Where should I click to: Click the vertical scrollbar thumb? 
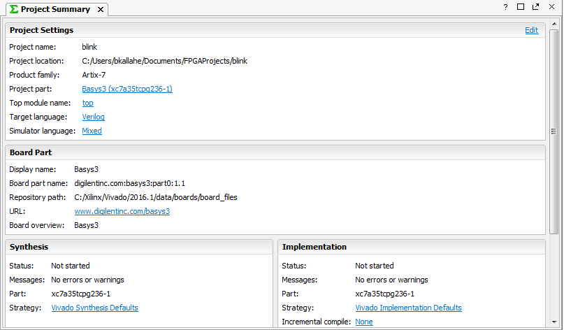554,131
